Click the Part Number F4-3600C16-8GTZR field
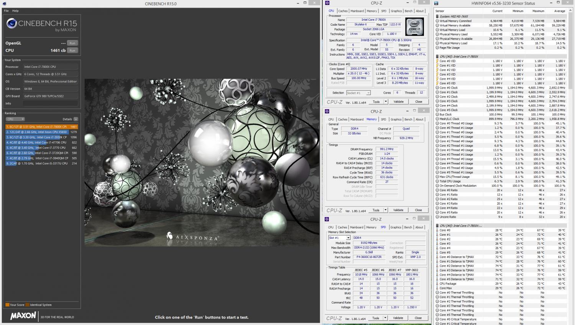The width and height of the screenshot is (575, 325). coord(369,257)
